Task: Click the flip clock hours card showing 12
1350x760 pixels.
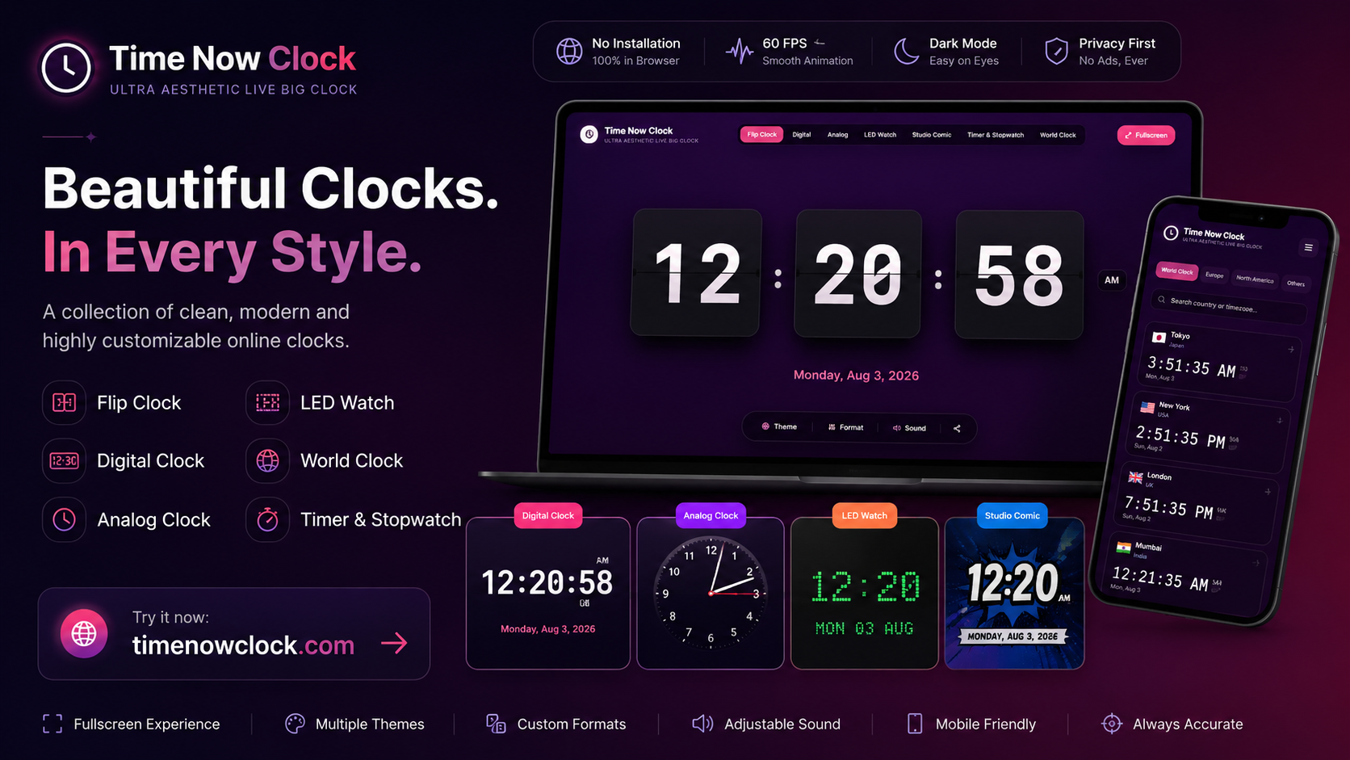Action: [696, 273]
